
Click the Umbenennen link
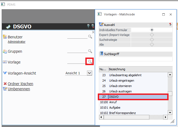19,89
